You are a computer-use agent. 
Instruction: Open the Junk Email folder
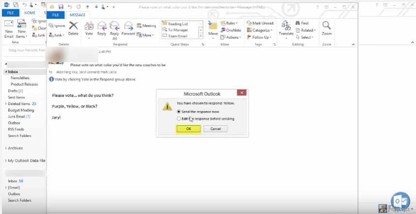[19, 116]
